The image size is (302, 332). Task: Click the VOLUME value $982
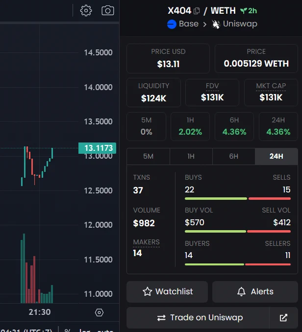click(144, 223)
